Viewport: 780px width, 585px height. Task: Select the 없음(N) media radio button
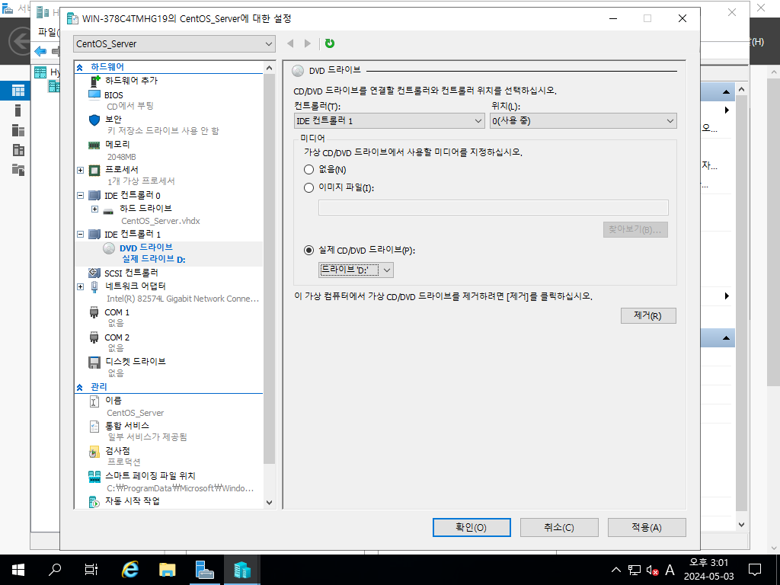tap(309, 170)
